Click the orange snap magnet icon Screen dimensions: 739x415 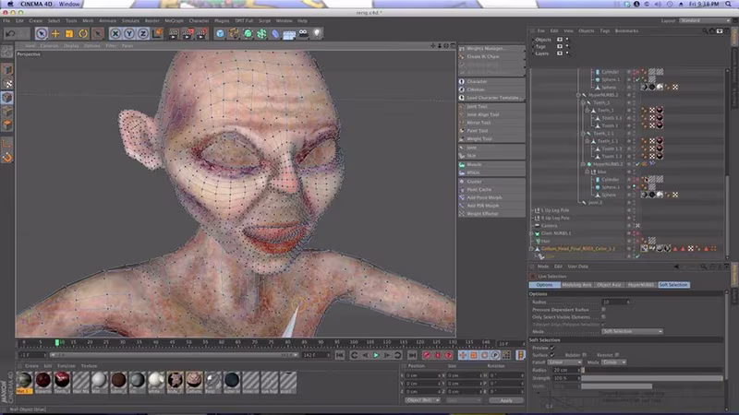(7, 157)
